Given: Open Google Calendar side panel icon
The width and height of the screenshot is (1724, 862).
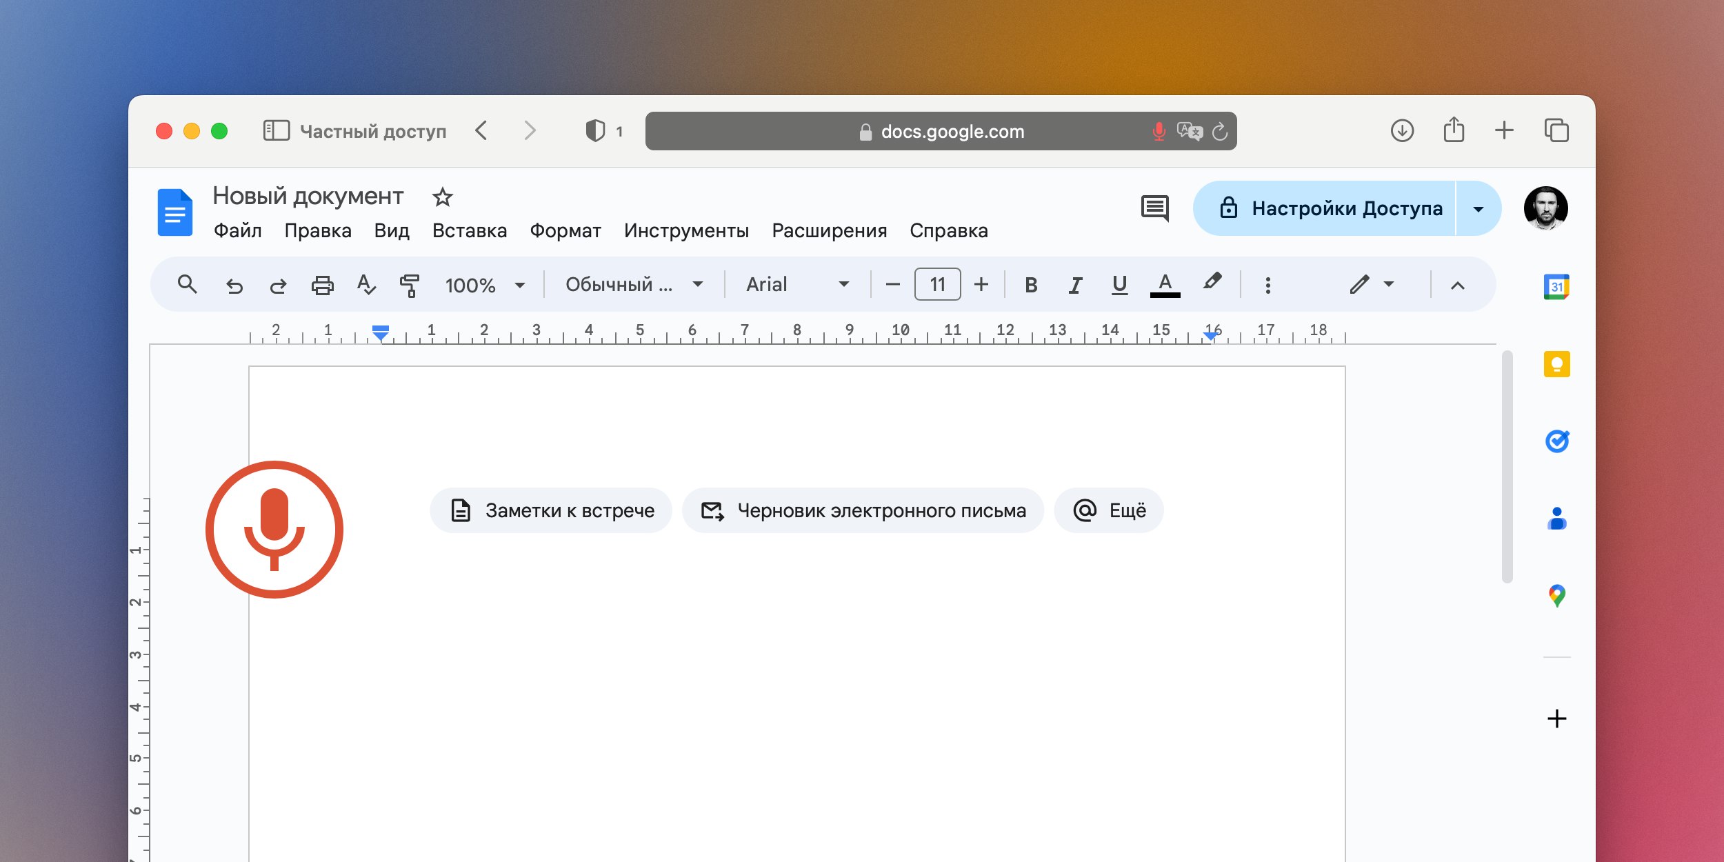Looking at the screenshot, I should coord(1556,287).
